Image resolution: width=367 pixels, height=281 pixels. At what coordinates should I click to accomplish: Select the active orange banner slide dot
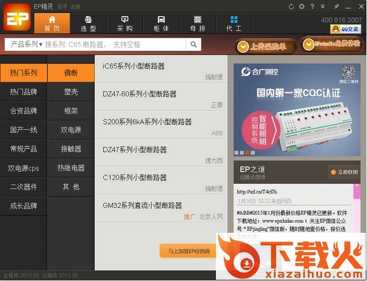[247, 153]
